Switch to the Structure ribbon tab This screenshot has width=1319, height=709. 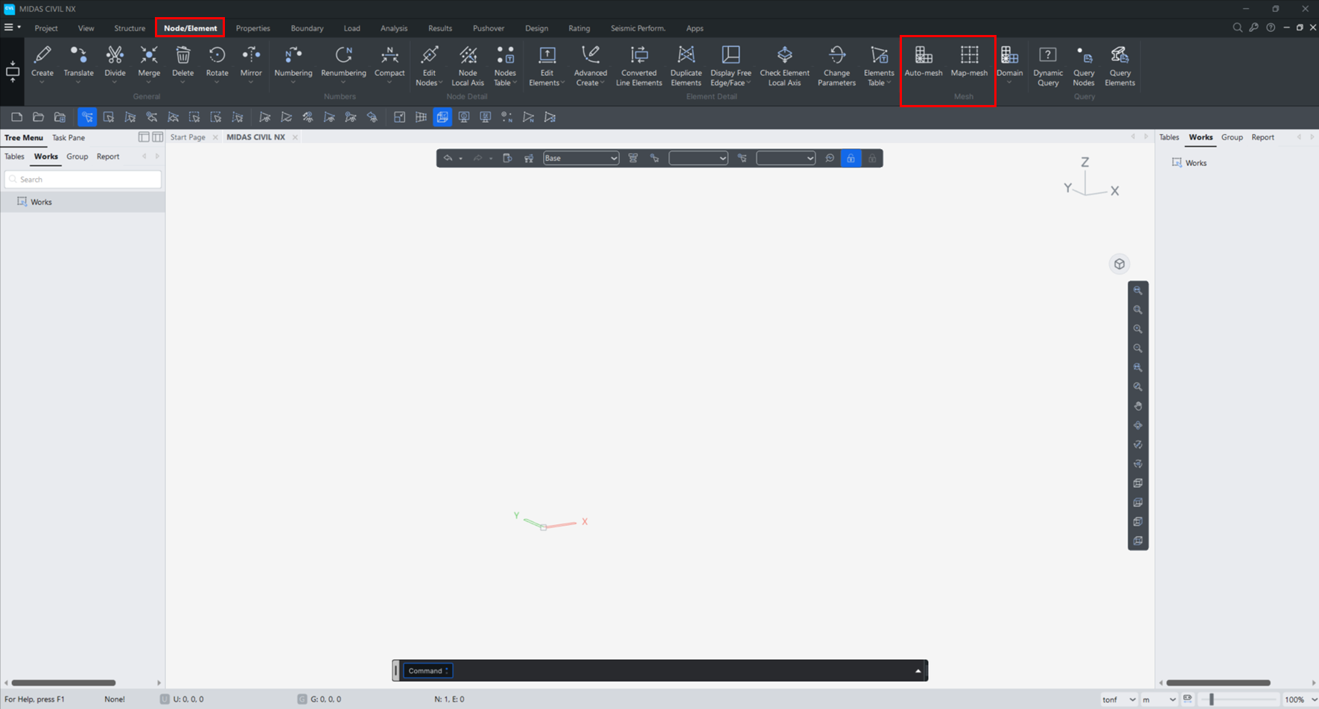coord(130,28)
